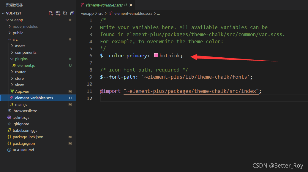
Task: Collapse the VUE-TEST workspace root
Action: 3,13
